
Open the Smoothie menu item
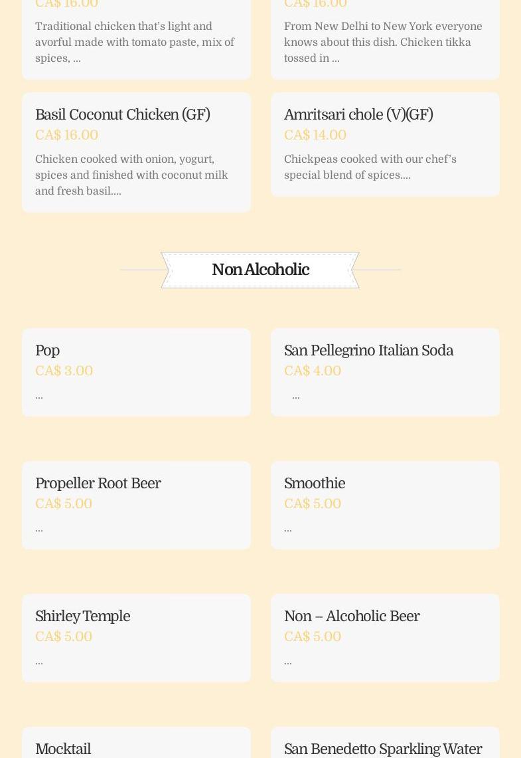[315, 484]
